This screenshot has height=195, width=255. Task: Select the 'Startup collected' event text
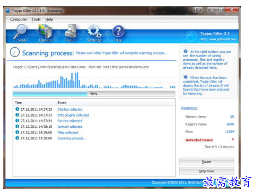(x=70, y=109)
